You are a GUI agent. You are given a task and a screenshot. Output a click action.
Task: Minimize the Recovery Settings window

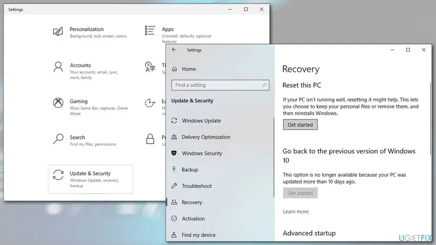(x=392, y=50)
